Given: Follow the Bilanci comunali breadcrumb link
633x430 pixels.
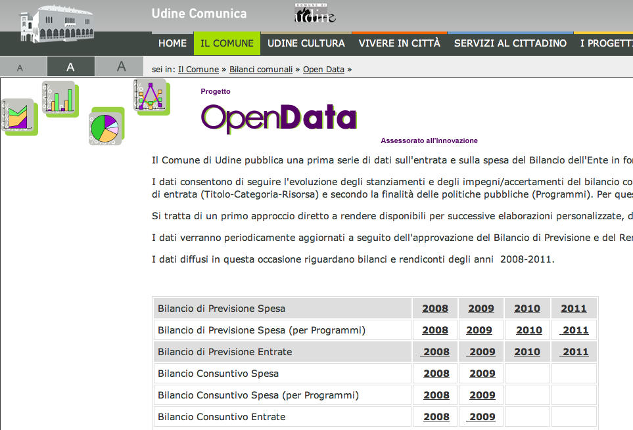Looking at the screenshot, I should [261, 70].
